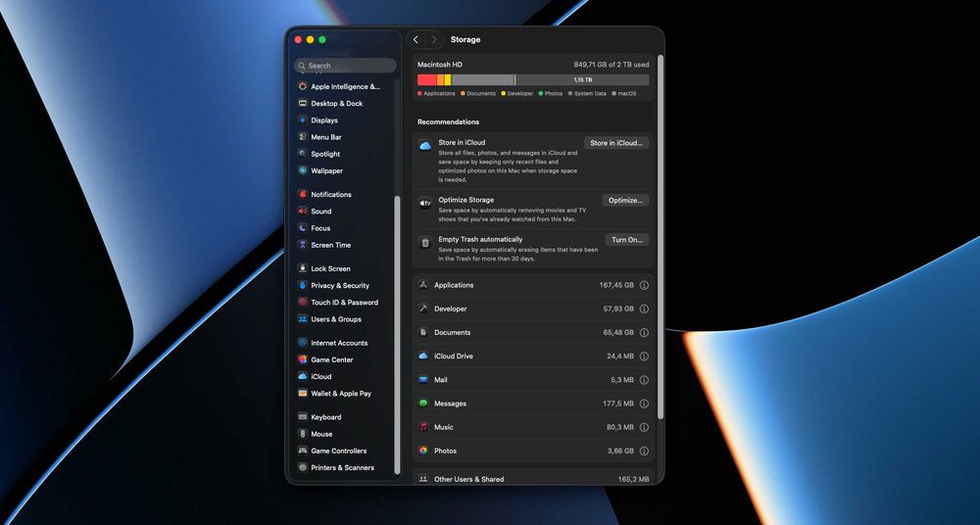
Task: Select the Mail storage row label
Action: tap(441, 381)
